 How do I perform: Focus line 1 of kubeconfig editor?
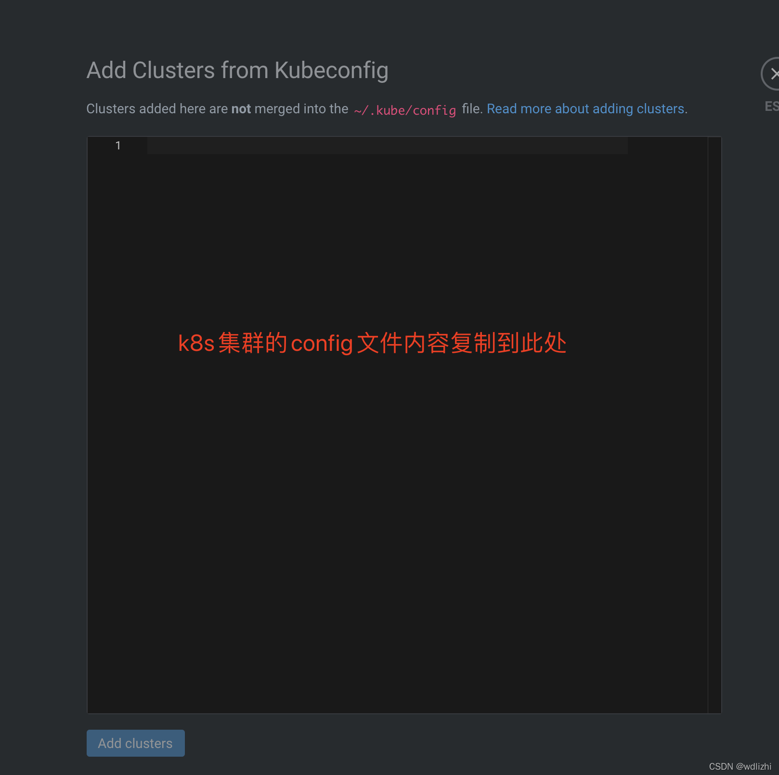387,146
